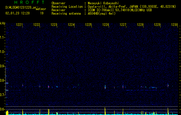Click the 1222 time axis marker
This screenshot has height=115, width=181.
(x=37, y=25)
